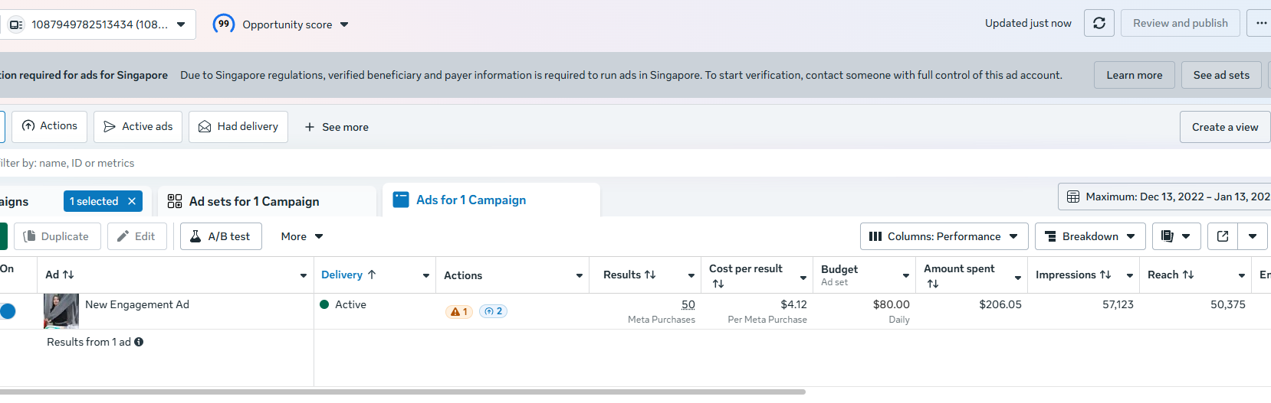The image size is (1271, 403).
Task: Sort the Results column
Action: [629, 275]
